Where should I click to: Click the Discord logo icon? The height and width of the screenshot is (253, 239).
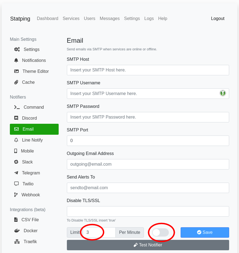pyautogui.click(x=16, y=118)
